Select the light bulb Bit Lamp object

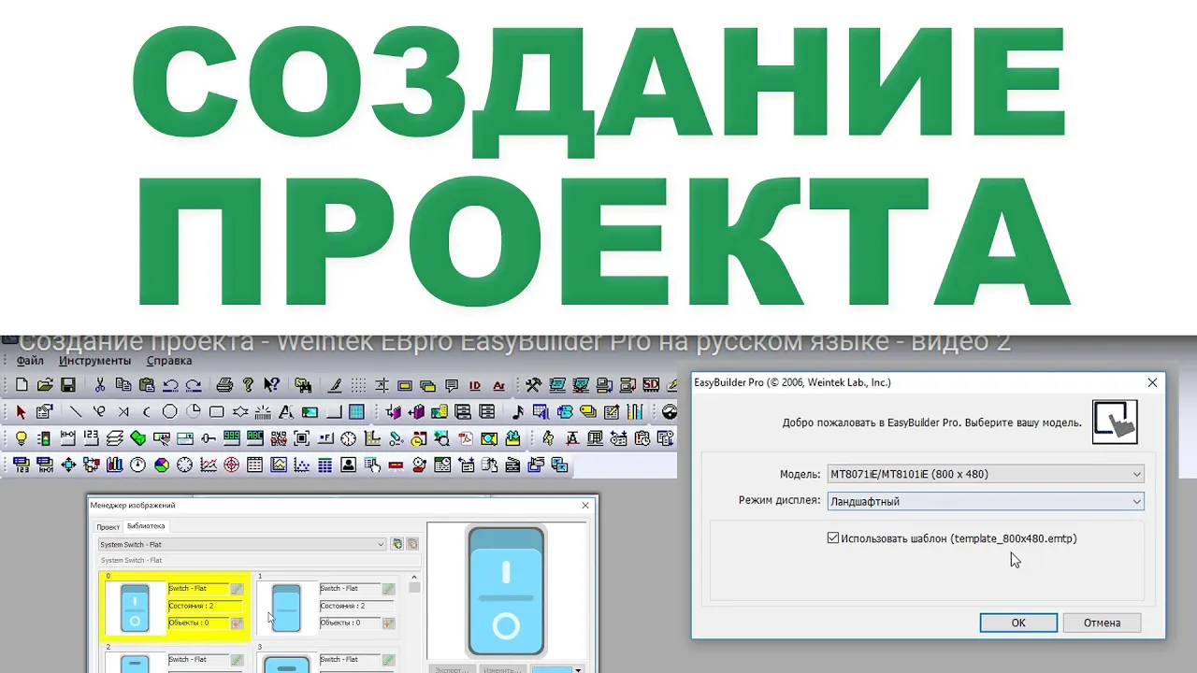click(x=22, y=437)
